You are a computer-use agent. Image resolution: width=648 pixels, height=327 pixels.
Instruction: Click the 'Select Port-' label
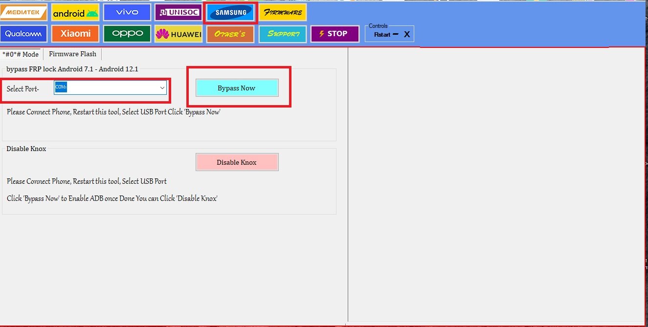(23, 89)
